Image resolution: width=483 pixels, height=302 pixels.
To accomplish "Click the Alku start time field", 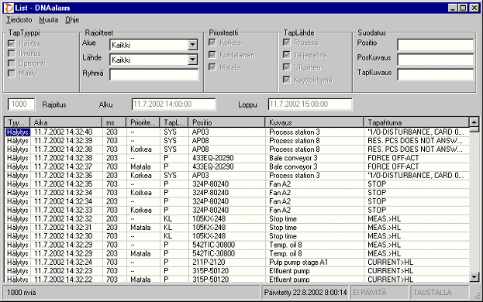I will (174, 105).
